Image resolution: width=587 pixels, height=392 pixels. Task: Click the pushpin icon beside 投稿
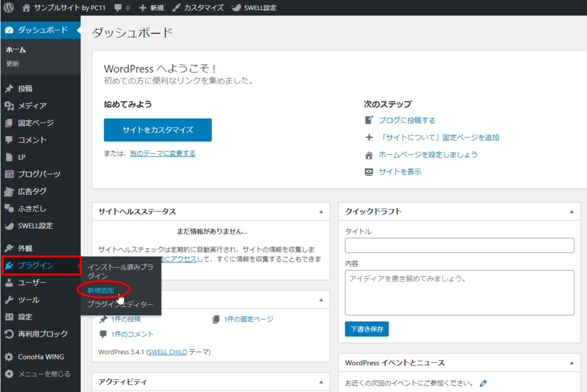pos(9,89)
